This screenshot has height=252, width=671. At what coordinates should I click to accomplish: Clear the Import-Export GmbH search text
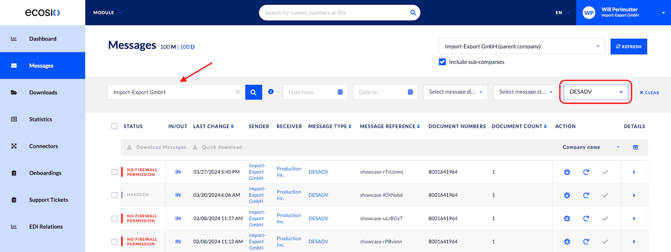(x=238, y=92)
